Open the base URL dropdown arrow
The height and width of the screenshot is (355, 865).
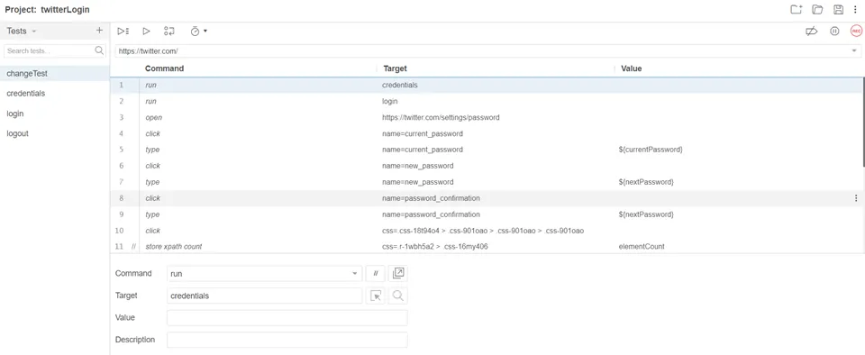854,50
